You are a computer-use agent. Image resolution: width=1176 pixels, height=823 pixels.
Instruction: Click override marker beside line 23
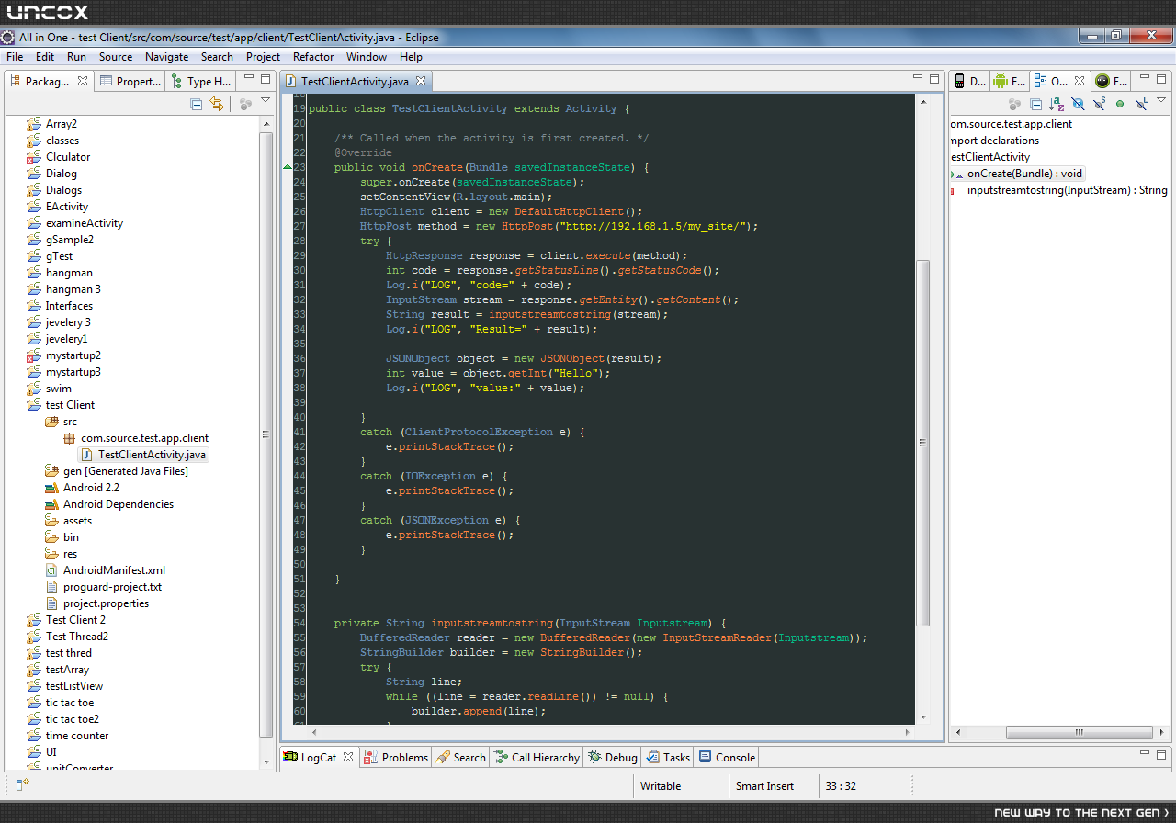287,167
